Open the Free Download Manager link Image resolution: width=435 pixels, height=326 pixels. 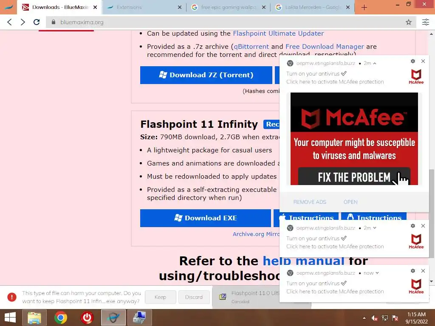point(325,47)
